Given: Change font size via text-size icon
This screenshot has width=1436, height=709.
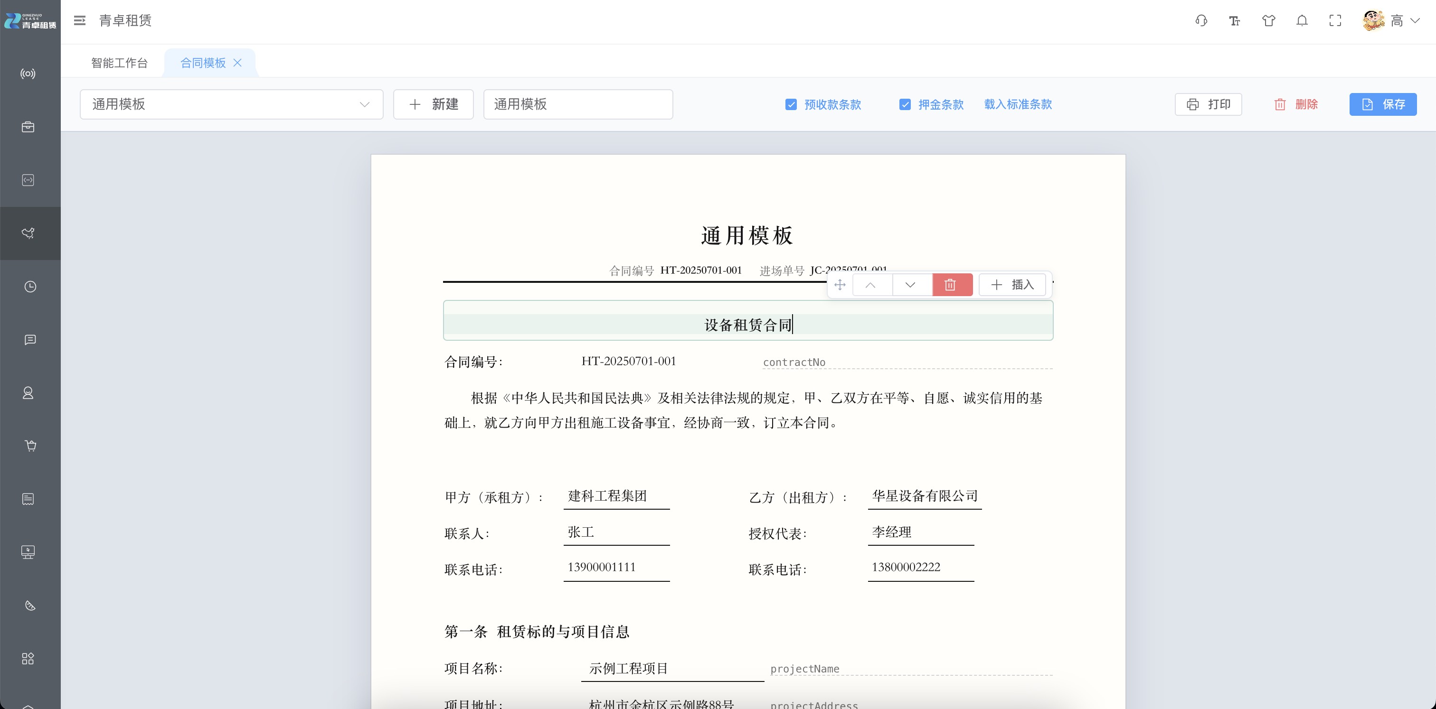Looking at the screenshot, I should point(1235,20).
